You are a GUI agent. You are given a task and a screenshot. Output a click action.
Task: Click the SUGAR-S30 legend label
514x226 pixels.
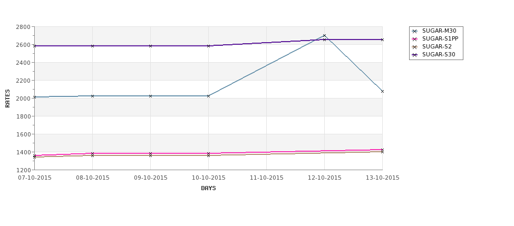(439, 54)
